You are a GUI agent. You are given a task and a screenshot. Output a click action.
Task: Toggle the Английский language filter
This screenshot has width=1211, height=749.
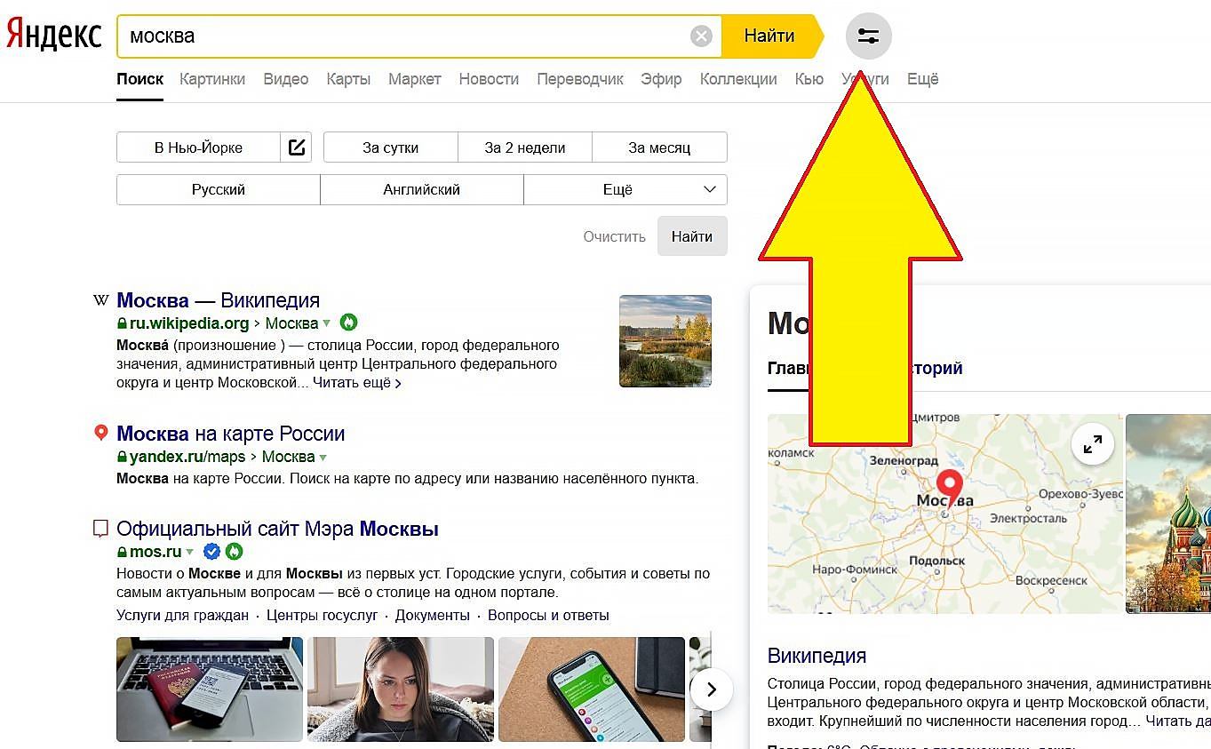coord(422,189)
